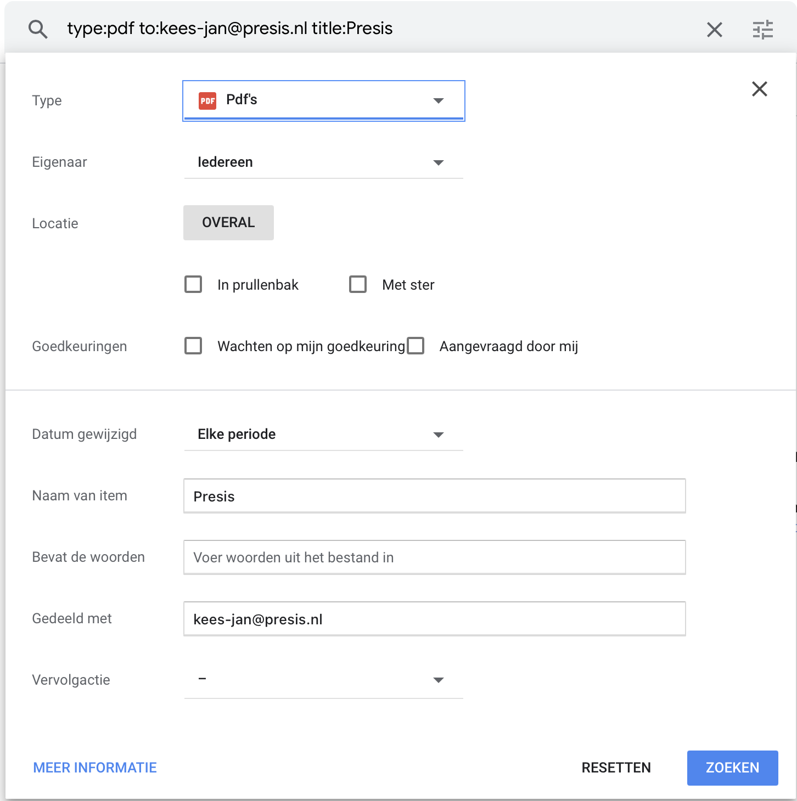Reset filters with RESETTEN button

coord(616,768)
